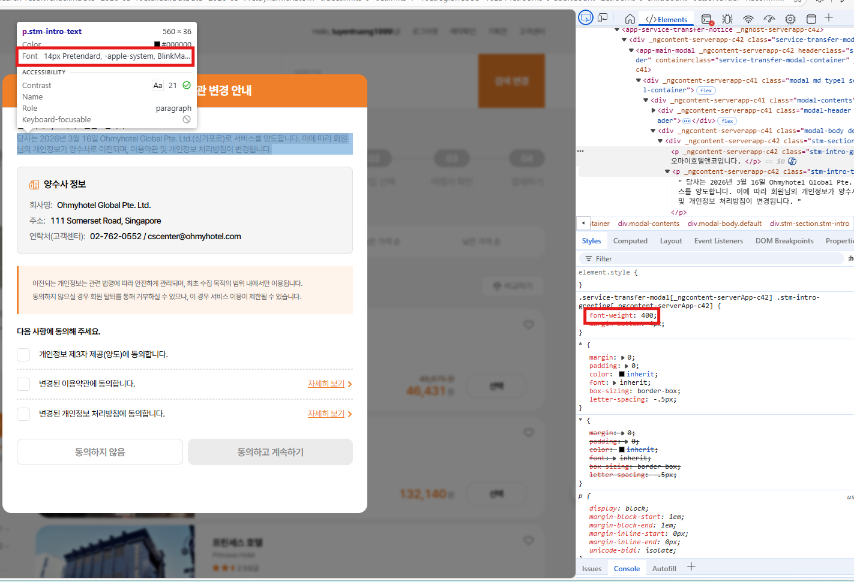This screenshot has width=854, height=582.
Task: Open the Layout tab
Action: (671, 241)
